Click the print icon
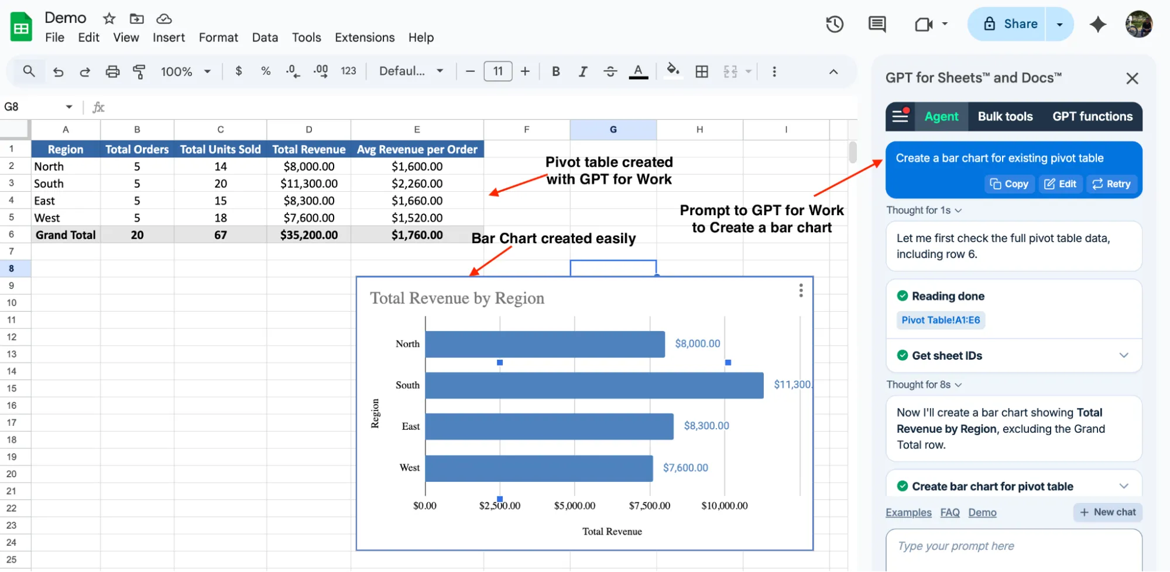 (x=112, y=71)
